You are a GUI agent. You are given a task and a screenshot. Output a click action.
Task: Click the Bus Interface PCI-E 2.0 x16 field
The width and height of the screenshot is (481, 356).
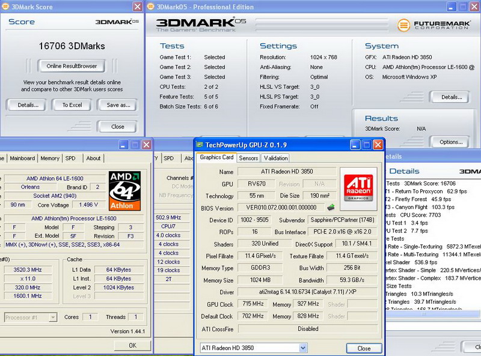point(343,232)
